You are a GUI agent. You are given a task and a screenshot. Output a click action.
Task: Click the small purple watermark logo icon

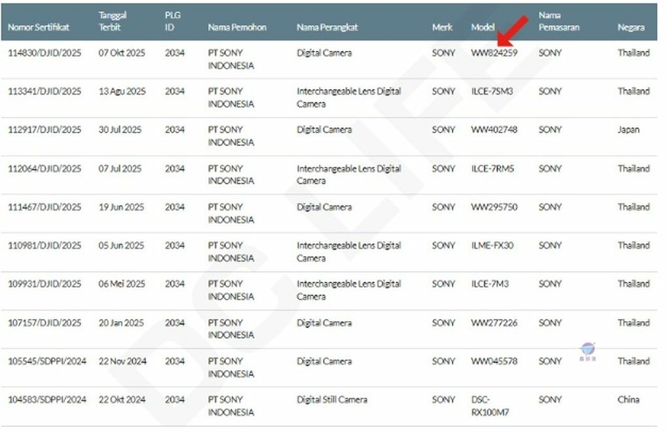587,352
